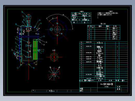Select nozzle table row 'd'
This screenshot has height=101, width=135.
coord(104,35)
